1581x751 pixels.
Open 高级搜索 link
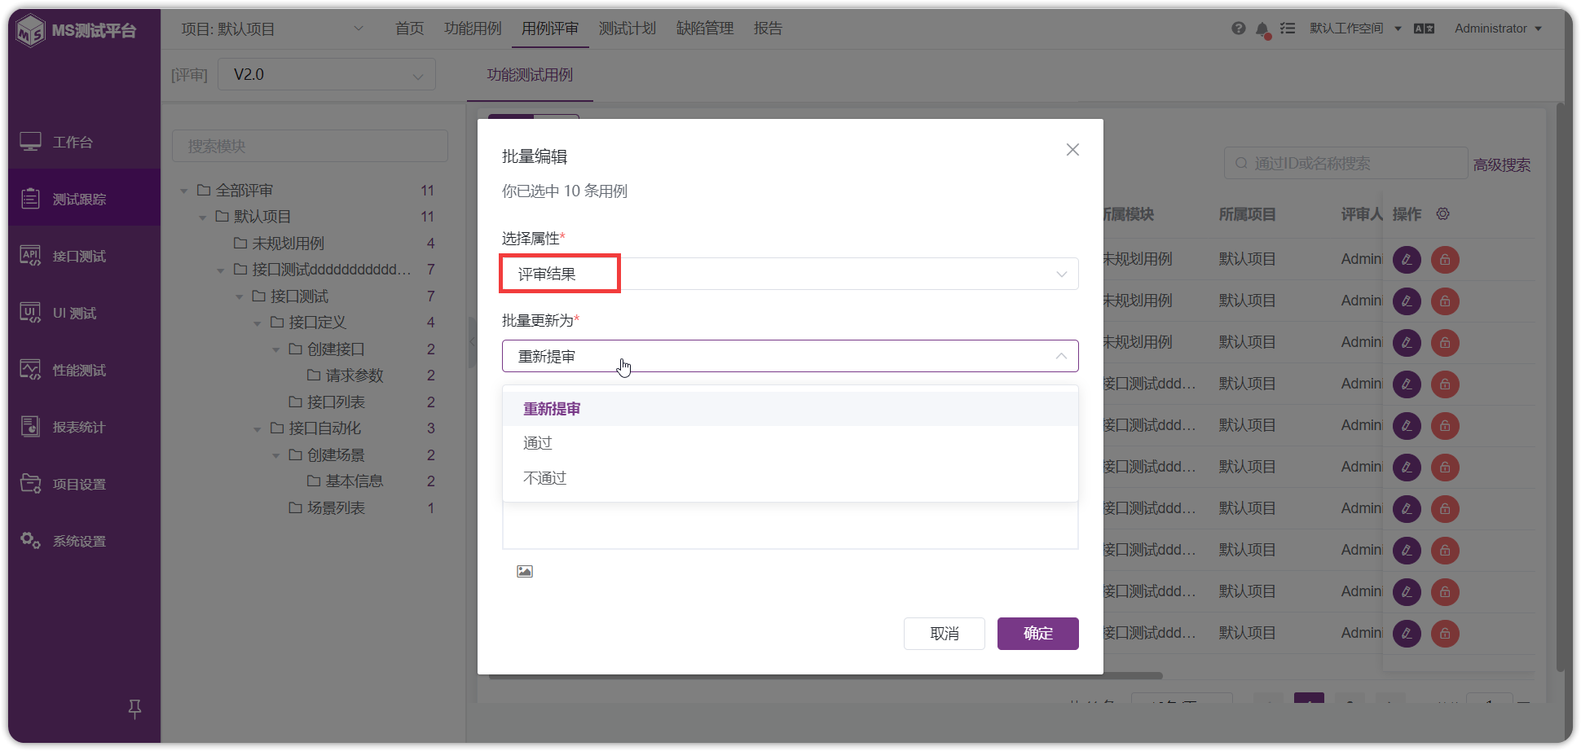point(1502,165)
